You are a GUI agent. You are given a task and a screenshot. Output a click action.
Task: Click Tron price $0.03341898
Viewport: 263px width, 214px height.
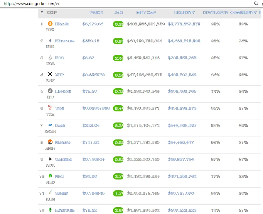point(96,108)
